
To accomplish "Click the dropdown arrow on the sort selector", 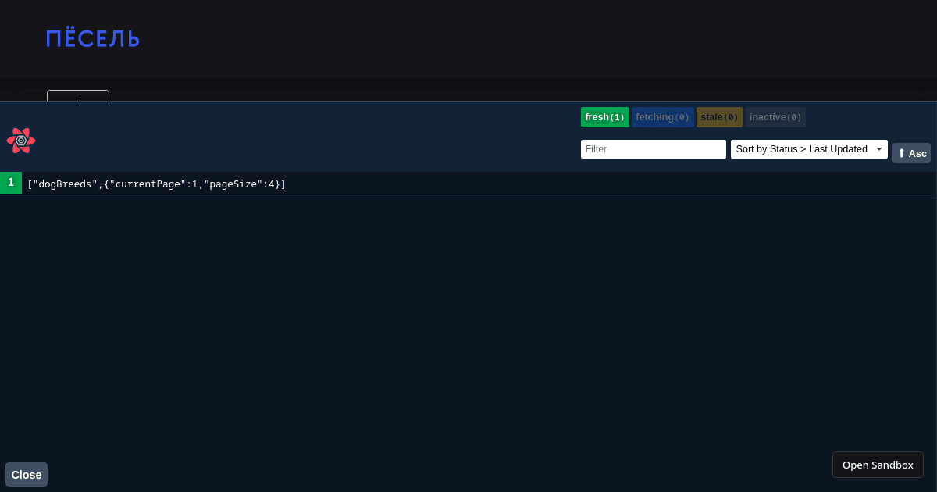I will coord(878,148).
